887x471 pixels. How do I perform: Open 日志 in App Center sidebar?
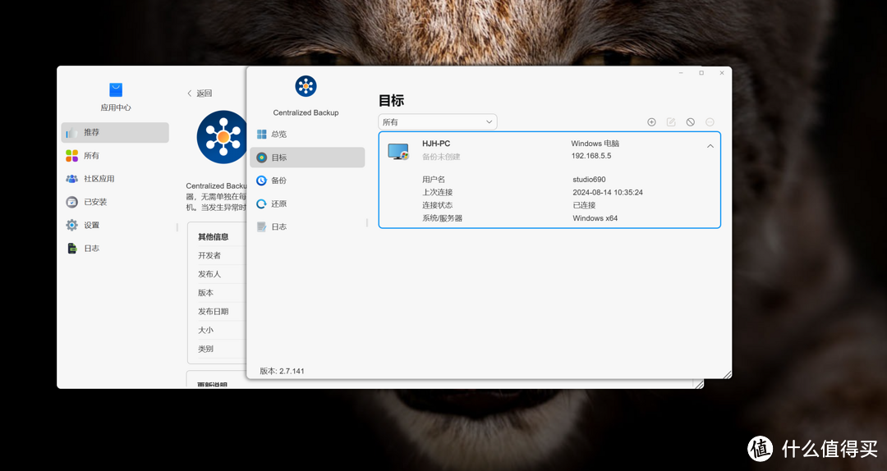tap(115, 249)
